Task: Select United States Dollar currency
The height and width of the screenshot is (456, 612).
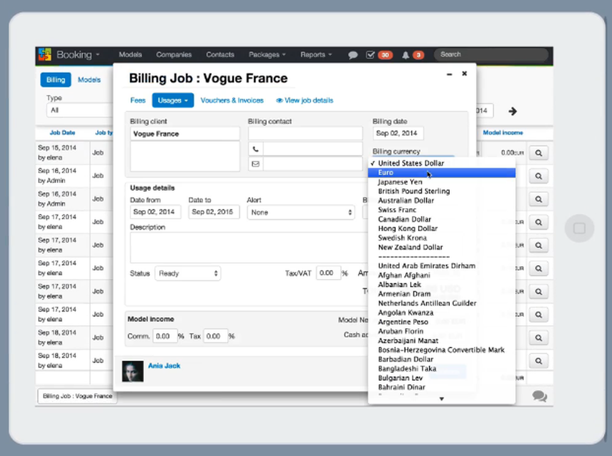Action: point(441,163)
